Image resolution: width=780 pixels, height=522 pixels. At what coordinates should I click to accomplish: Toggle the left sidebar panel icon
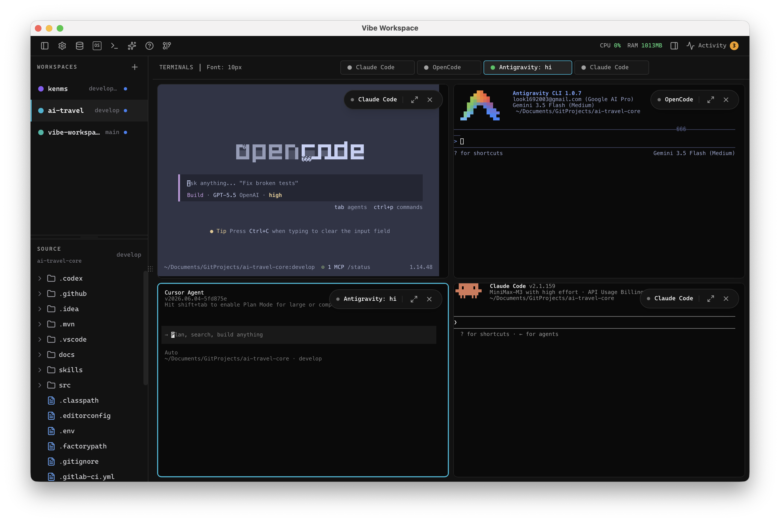coord(45,45)
